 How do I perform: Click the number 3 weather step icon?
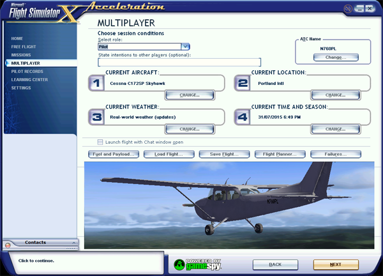[x=96, y=117]
